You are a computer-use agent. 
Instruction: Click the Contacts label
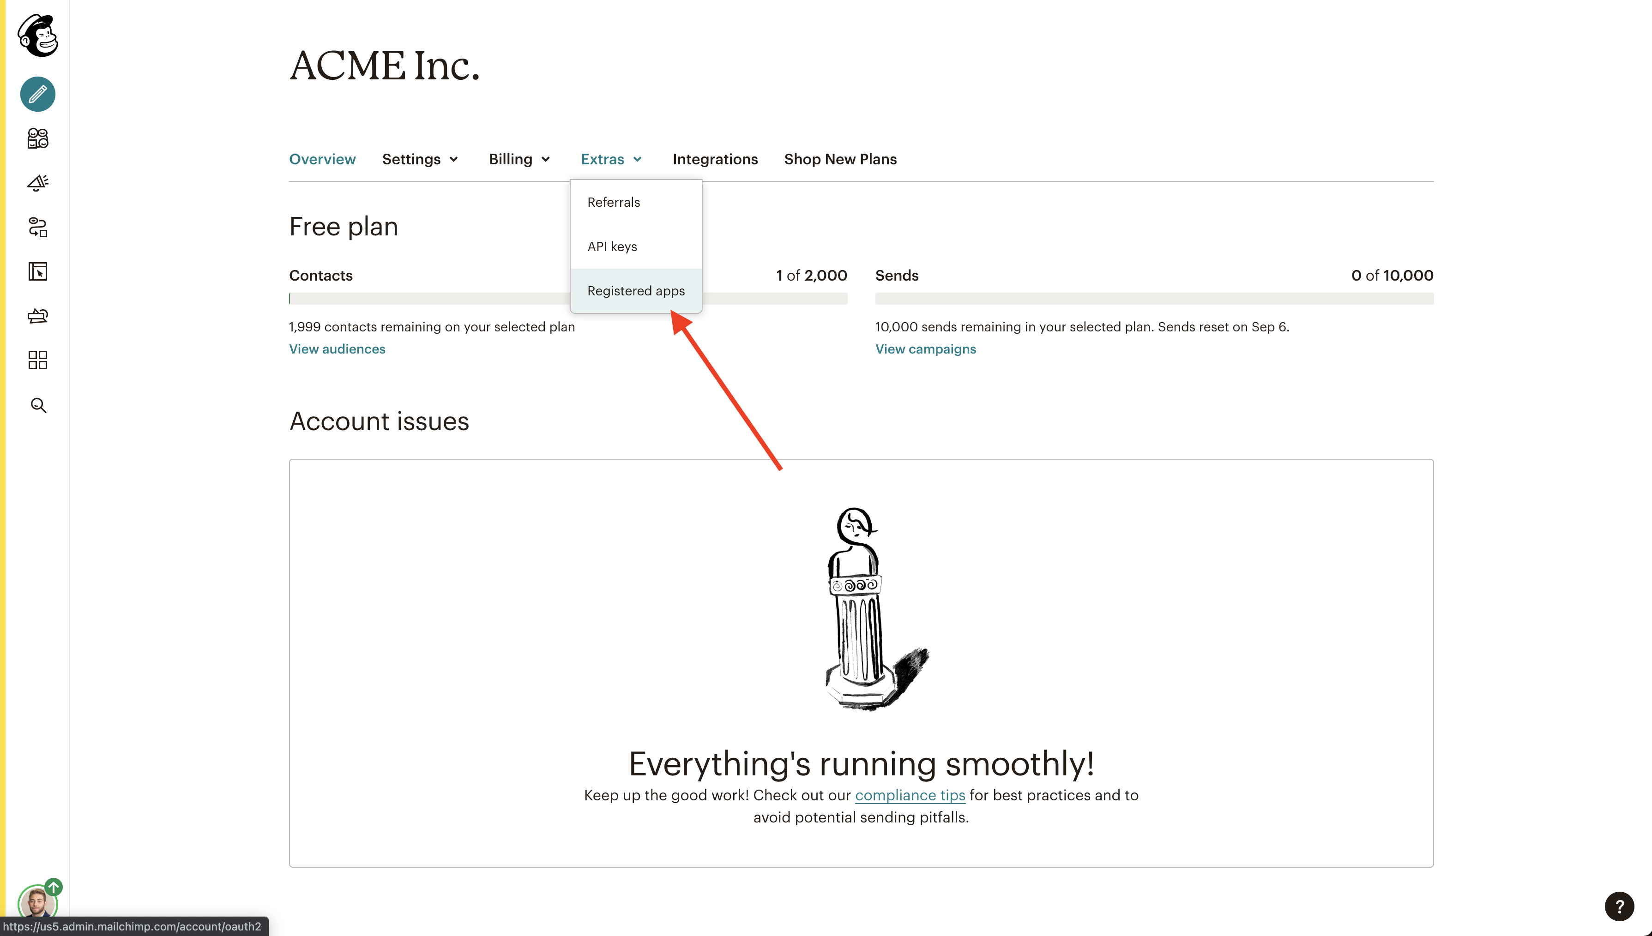click(320, 275)
